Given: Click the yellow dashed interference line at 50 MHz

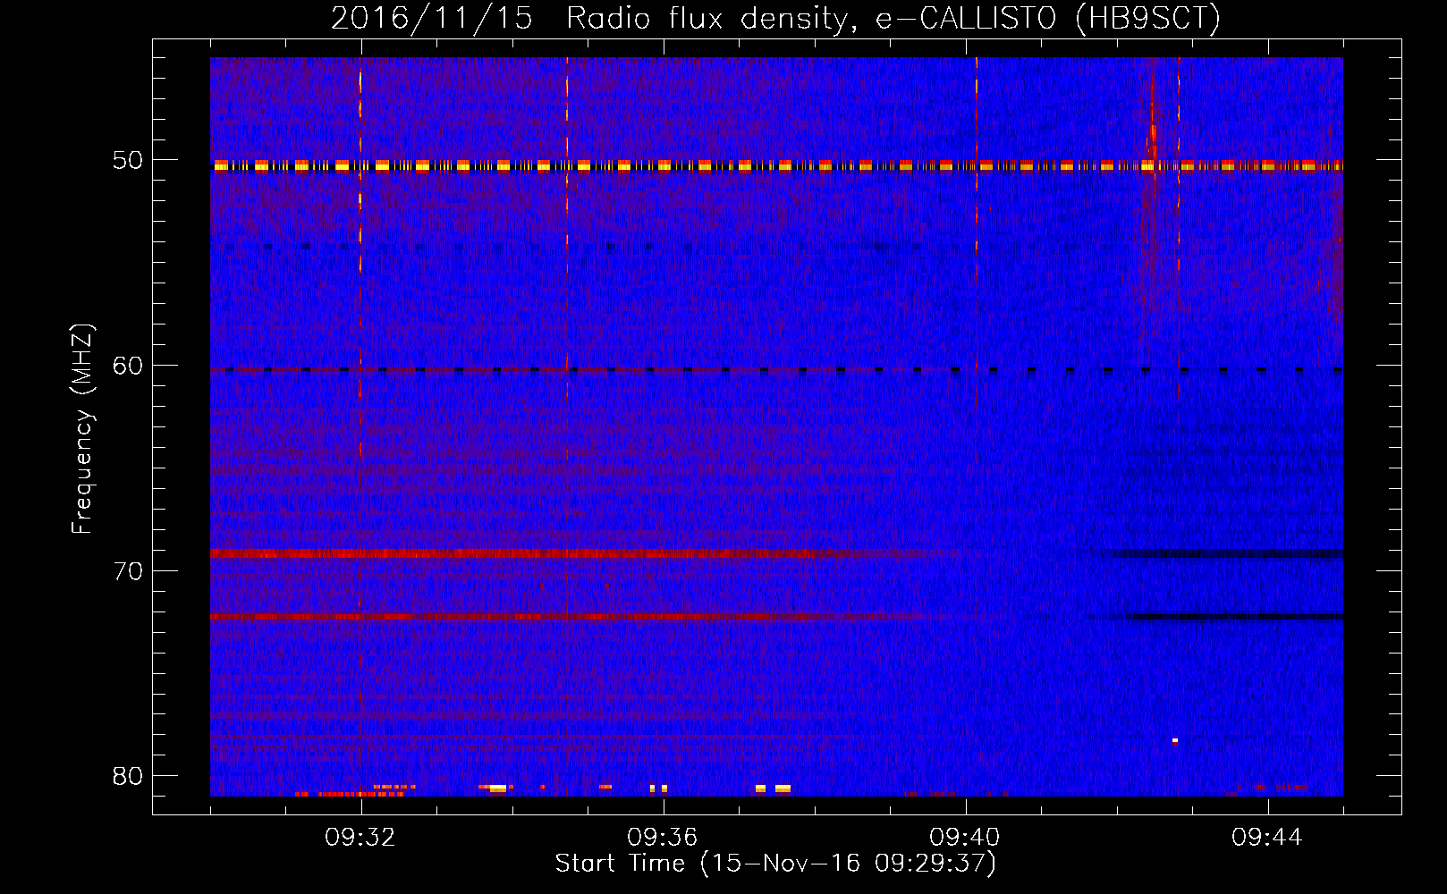Looking at the screenshot, I should tap(776, 165).
